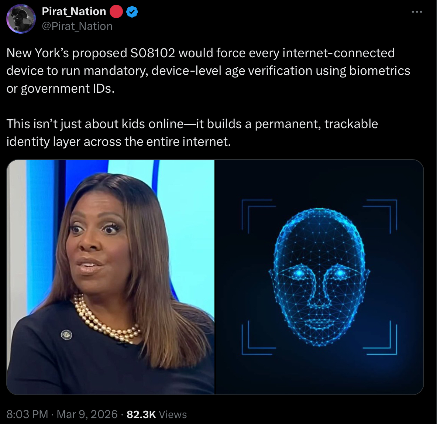
Task: Click the word Views after the count
Action: pos(173,414)
